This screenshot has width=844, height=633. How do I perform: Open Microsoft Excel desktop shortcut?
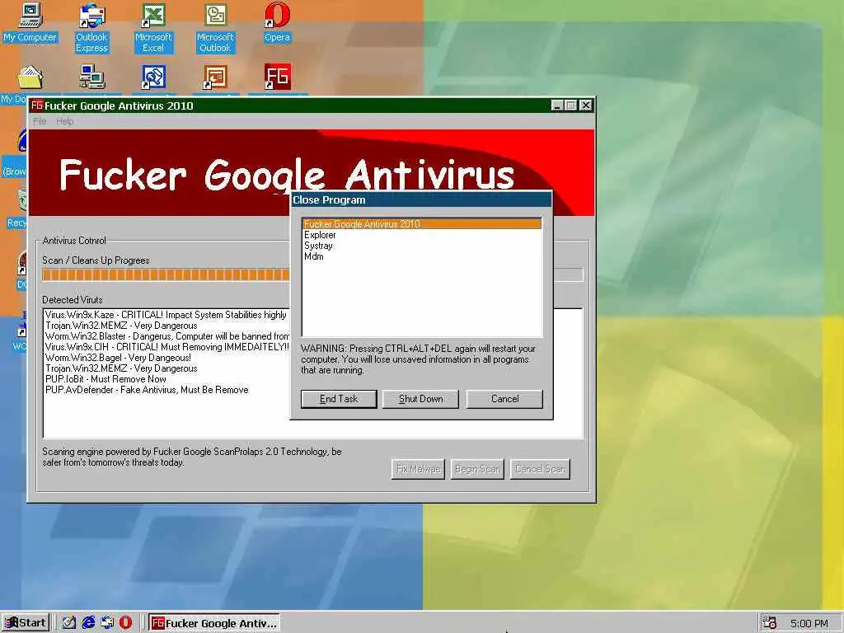pyautogui.click(x=153, y=28)
